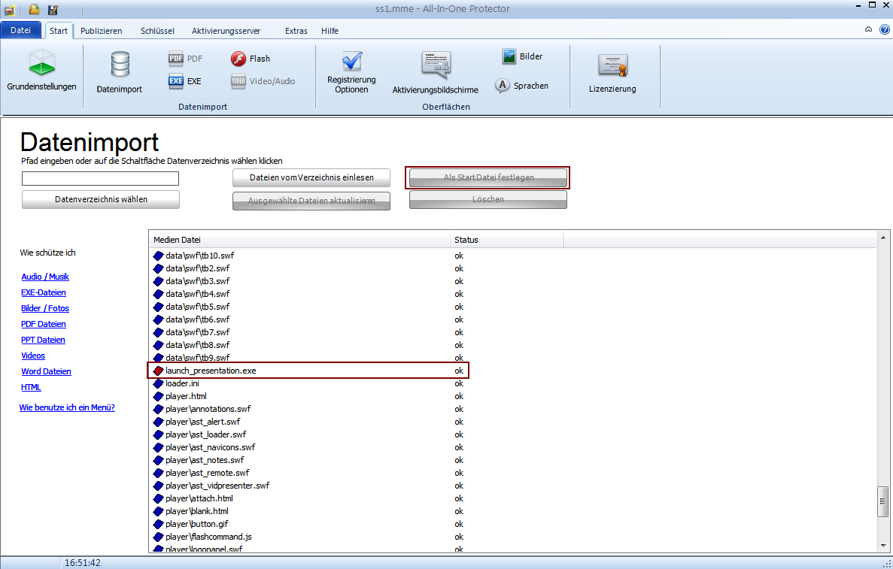The height and width of the screenshot is (569, 893).
Task: Open Registrierung Optionen
Action: [x=351, y=72]
